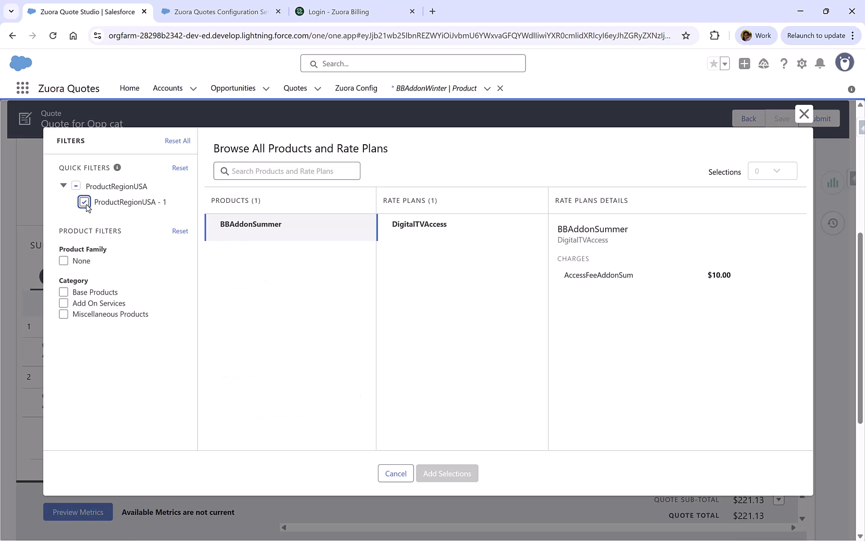Image resolution: width=865 pixels, height=541 pixels.
Task: Open the version history clock icon
Action: pos(833,223)
